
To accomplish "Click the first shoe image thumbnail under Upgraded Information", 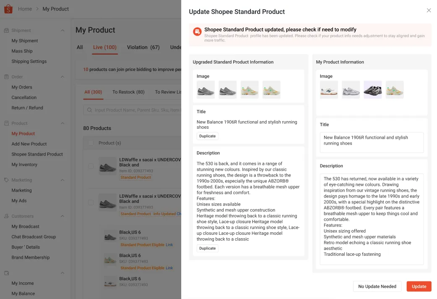I will coord(205,89).
